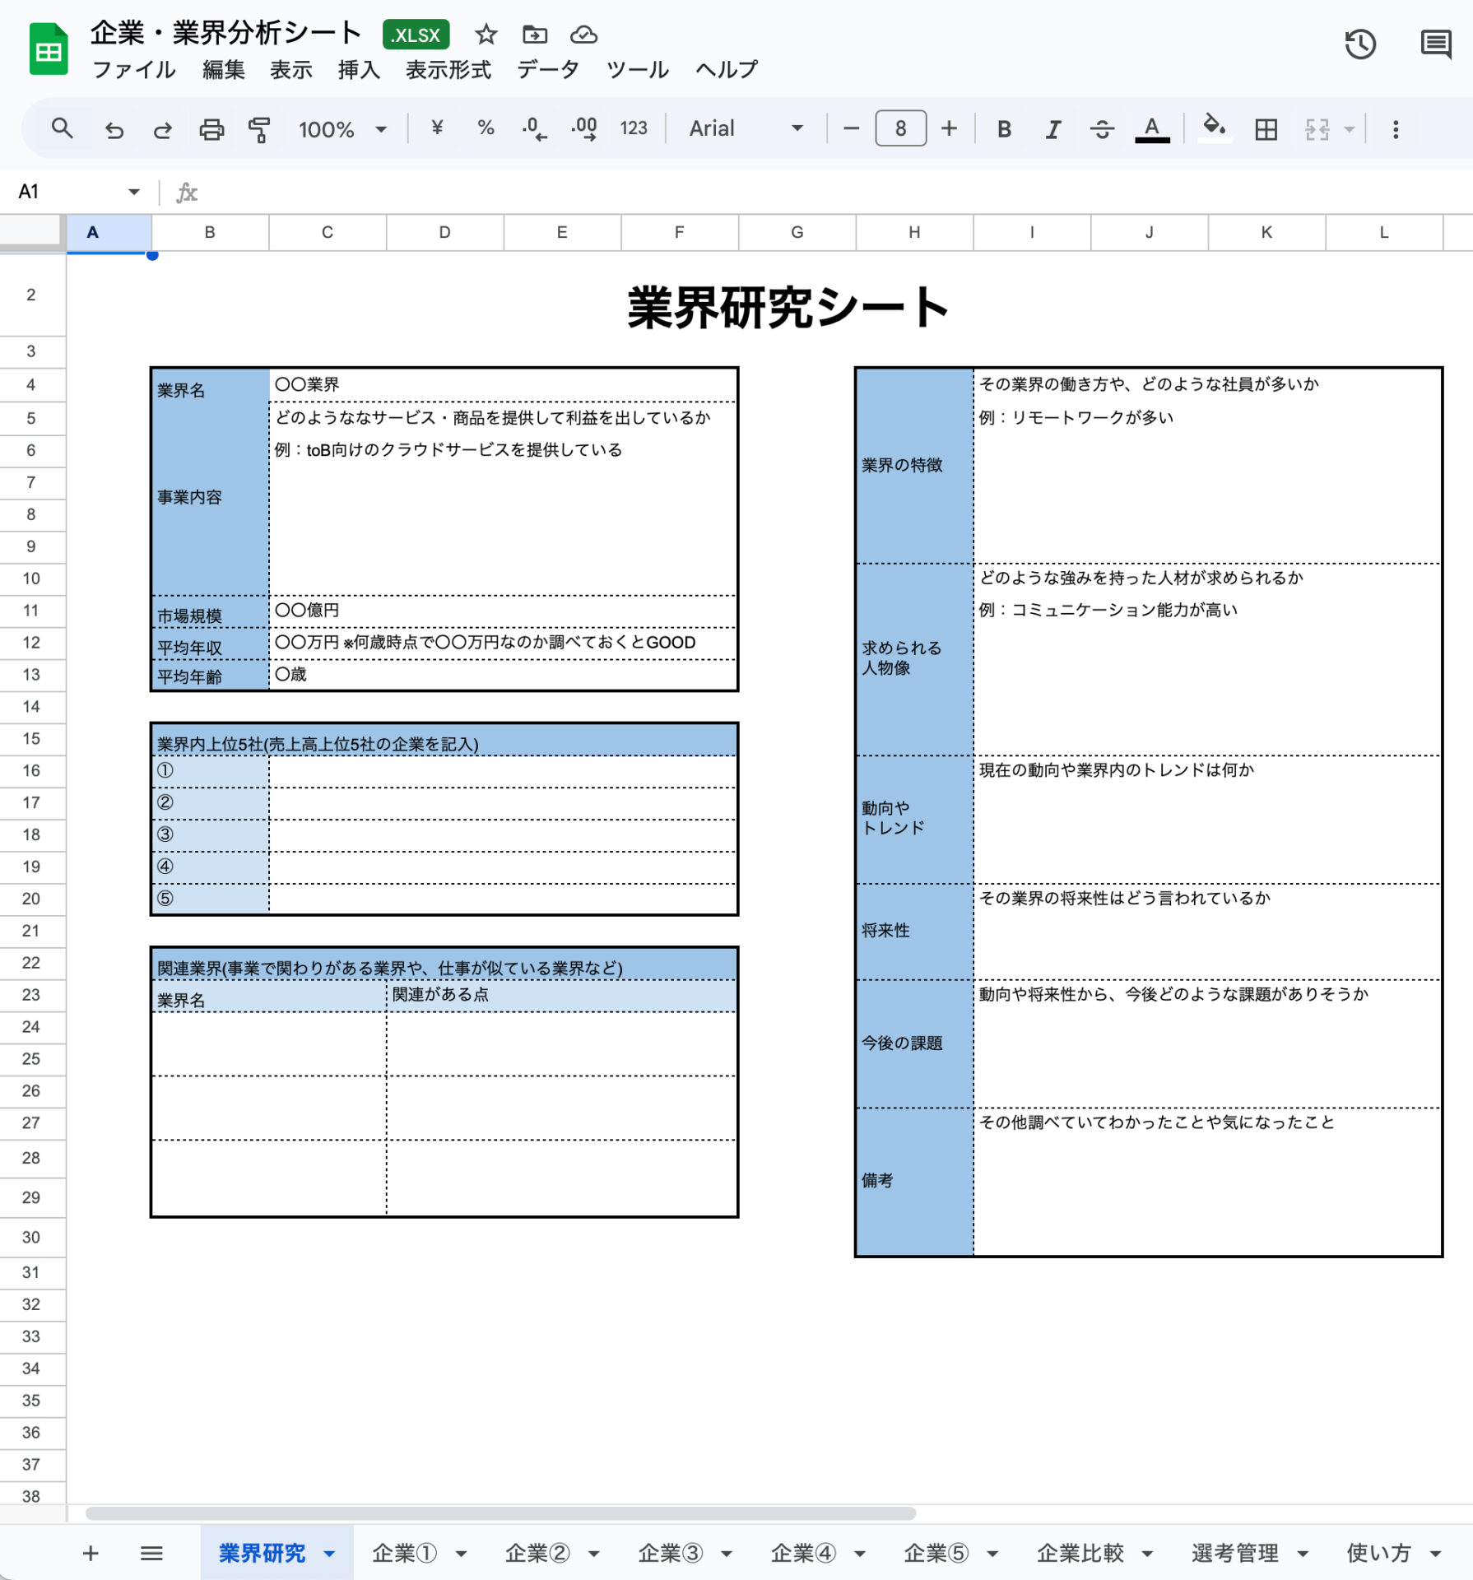1473x1580 pixels.
Task: Select column header D
Action: point(444,232)
